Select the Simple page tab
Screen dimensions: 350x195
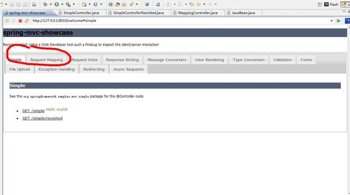pyautogui.click(x=16, y=60)
